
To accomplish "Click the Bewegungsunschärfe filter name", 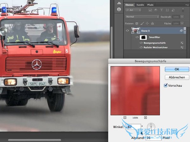I will (x=155, y=43).
